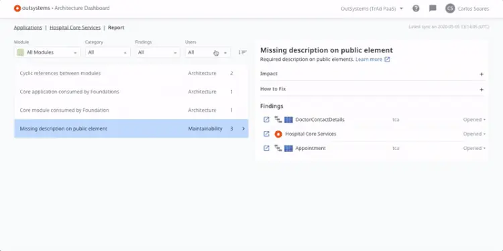Change DoctorContactDetails Opened status dropdown
The width and height of the screenshot is (503, 251).
pyautogui.click(x=474, y=120)
